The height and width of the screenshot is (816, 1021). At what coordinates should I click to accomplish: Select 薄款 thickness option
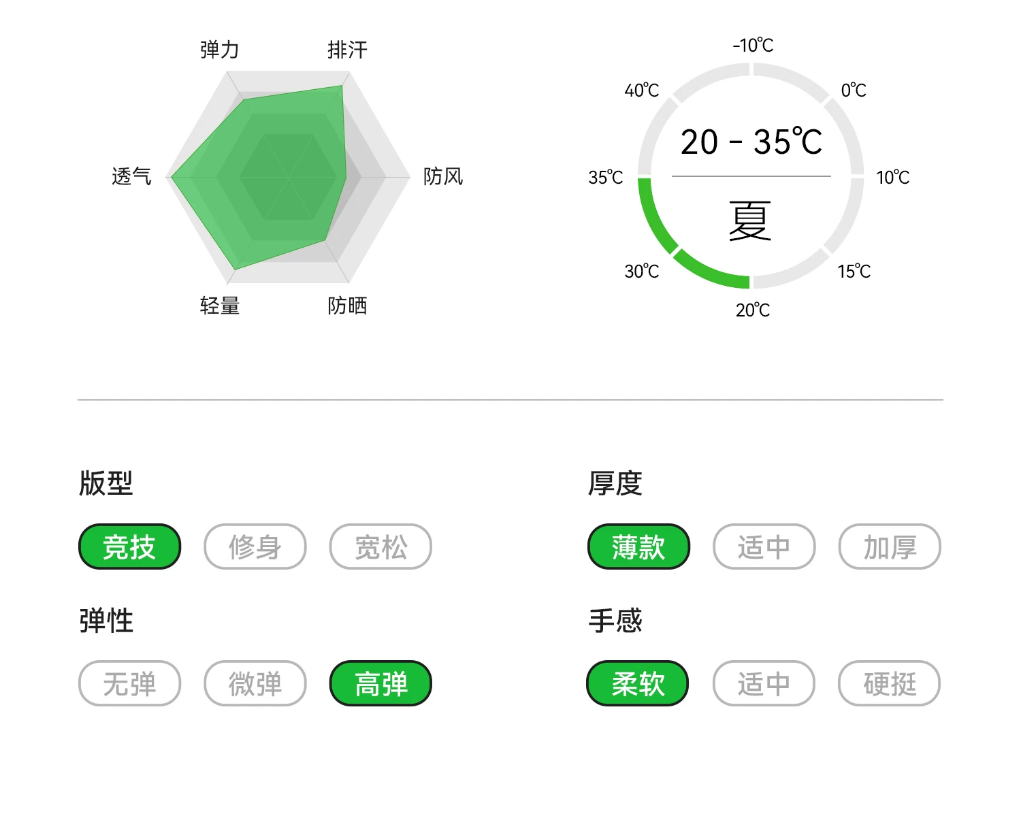click(x=638, y=546)
